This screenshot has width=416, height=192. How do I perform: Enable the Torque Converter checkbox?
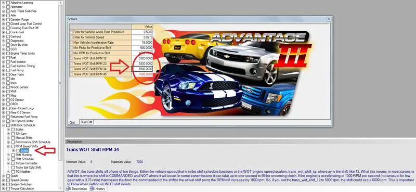13,163
